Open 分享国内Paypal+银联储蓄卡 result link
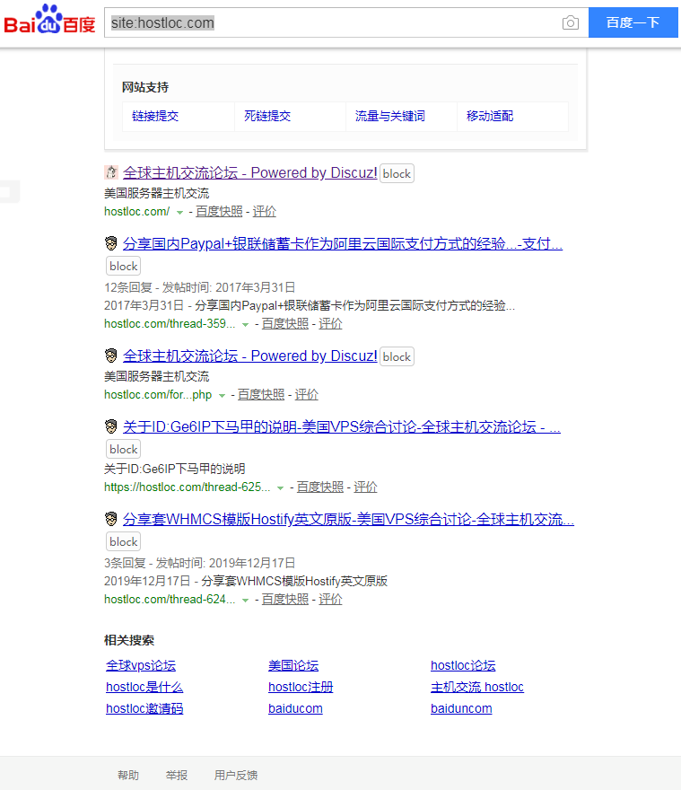Image resolution: width=681 pixels, height=790 pixels. pyautogui.click(x=343, y=244)
